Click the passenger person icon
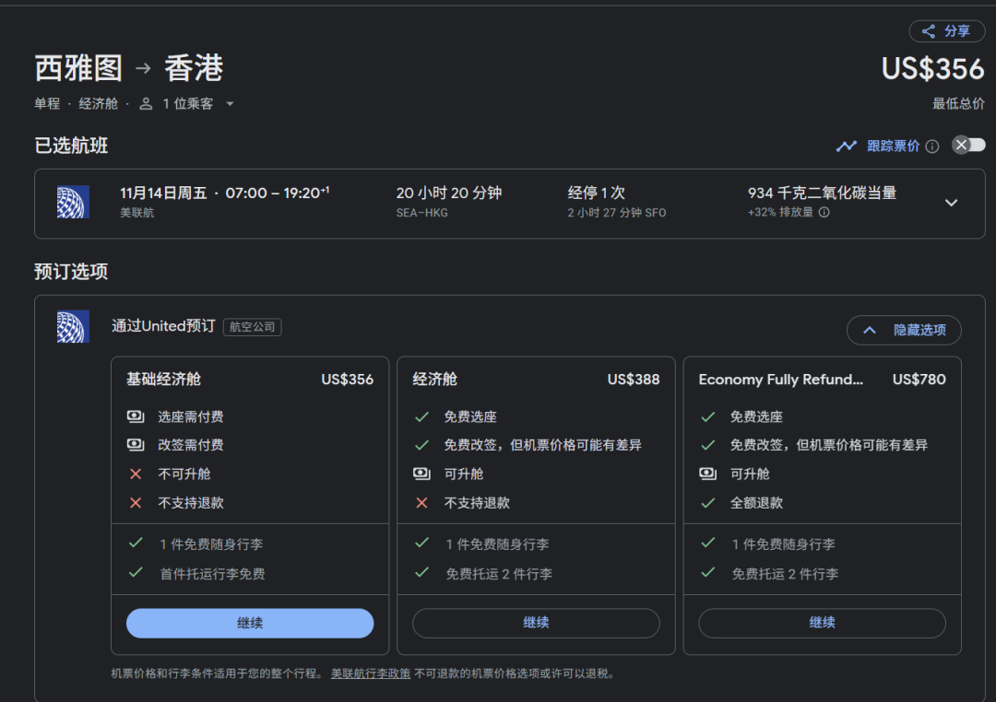 coord(146,104)
